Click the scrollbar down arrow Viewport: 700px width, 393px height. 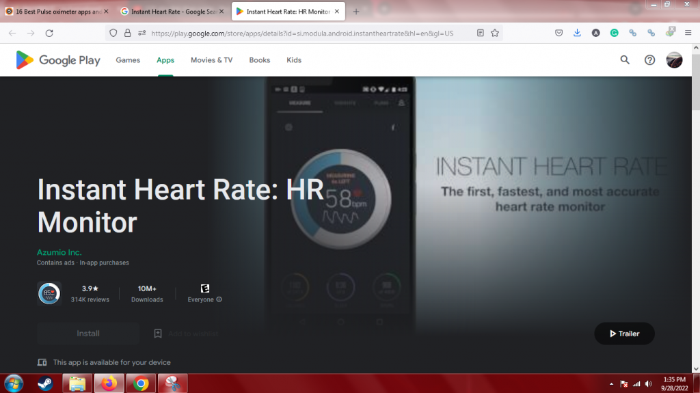696,369
